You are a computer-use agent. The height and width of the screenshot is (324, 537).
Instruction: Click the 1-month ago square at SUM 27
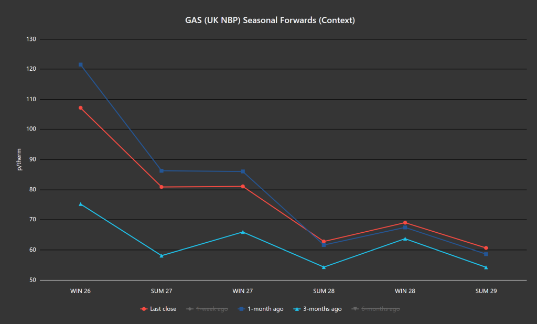162,170
